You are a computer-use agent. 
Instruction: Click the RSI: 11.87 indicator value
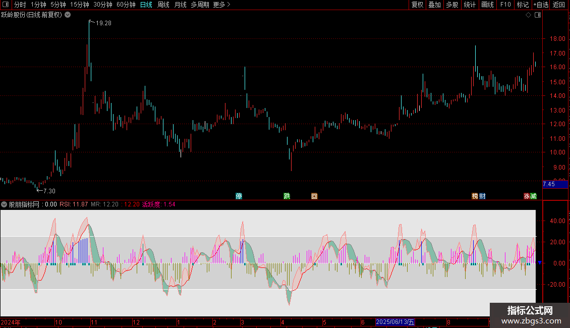[74, 204]
